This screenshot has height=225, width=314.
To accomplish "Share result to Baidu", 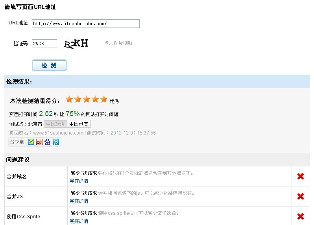I will pyautogui.click(x=47, y=142).
